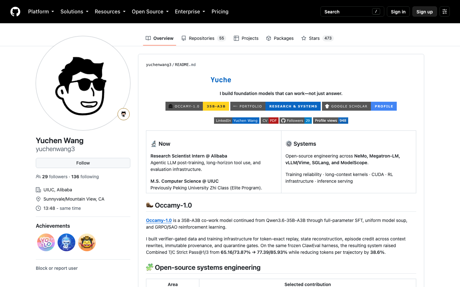Viewport: 460px width, 287px height.
Task: Open the README.md file link
Action: pos(185,65)
